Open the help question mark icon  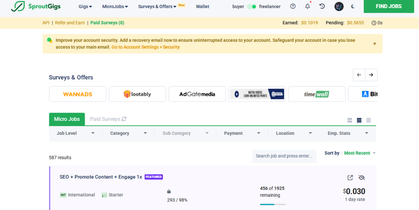pos(293,6)
